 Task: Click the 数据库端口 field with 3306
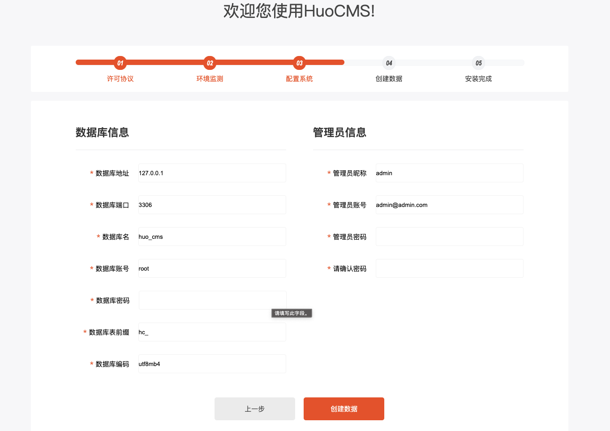pos(212,205)
